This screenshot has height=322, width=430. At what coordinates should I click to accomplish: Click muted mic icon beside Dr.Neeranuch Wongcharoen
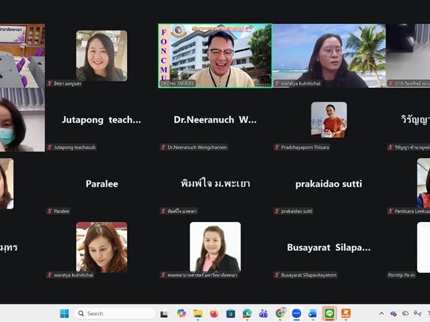point(163,148)
